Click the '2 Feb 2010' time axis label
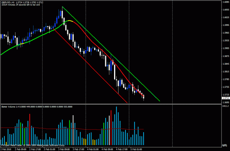230x151 pixels. (6, 149)
